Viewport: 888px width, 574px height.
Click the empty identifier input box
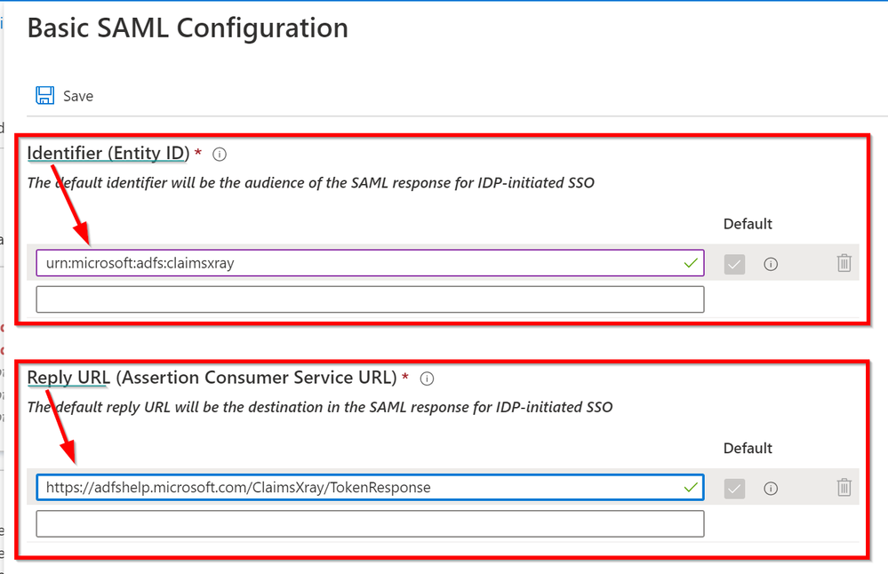[370, 299]
